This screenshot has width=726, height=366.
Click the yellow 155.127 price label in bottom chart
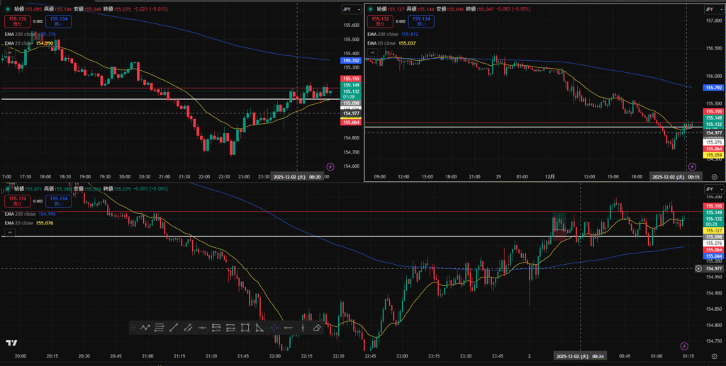712,231
